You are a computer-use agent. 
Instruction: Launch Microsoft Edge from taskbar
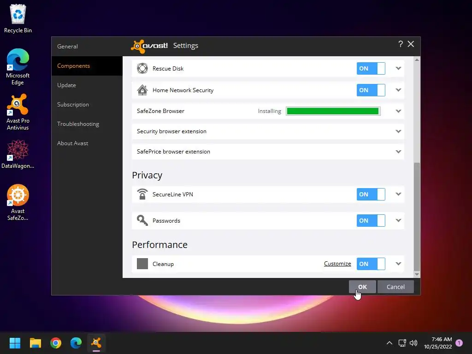tap(76, 343)
